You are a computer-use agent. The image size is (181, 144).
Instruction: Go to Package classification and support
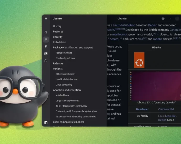click(73, 47)
